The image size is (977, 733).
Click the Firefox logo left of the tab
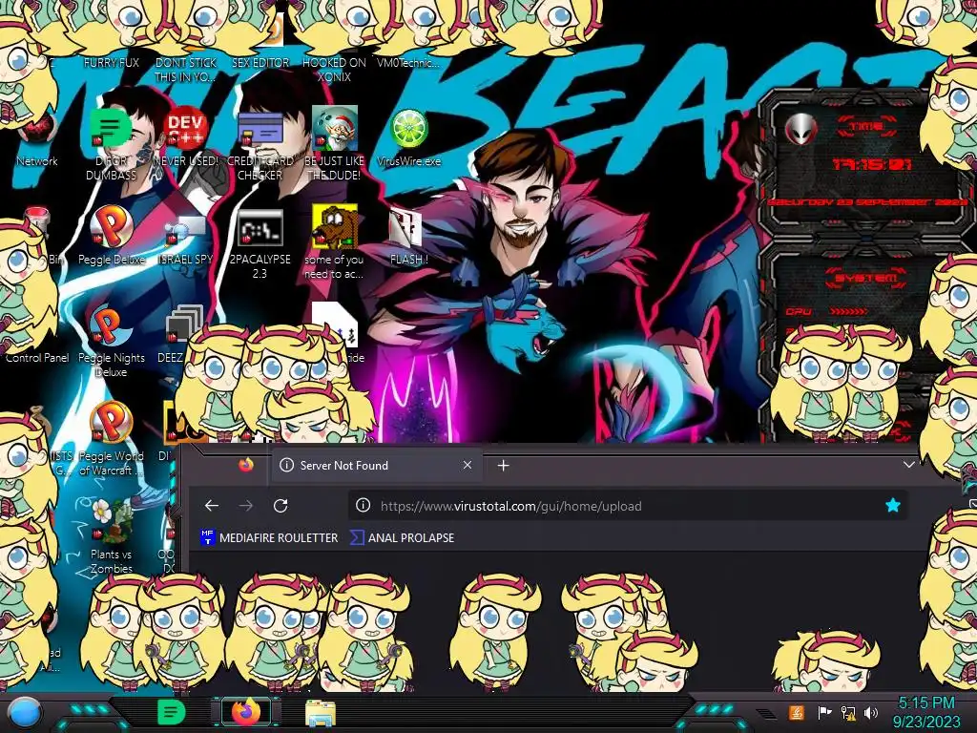pos(246,465)
